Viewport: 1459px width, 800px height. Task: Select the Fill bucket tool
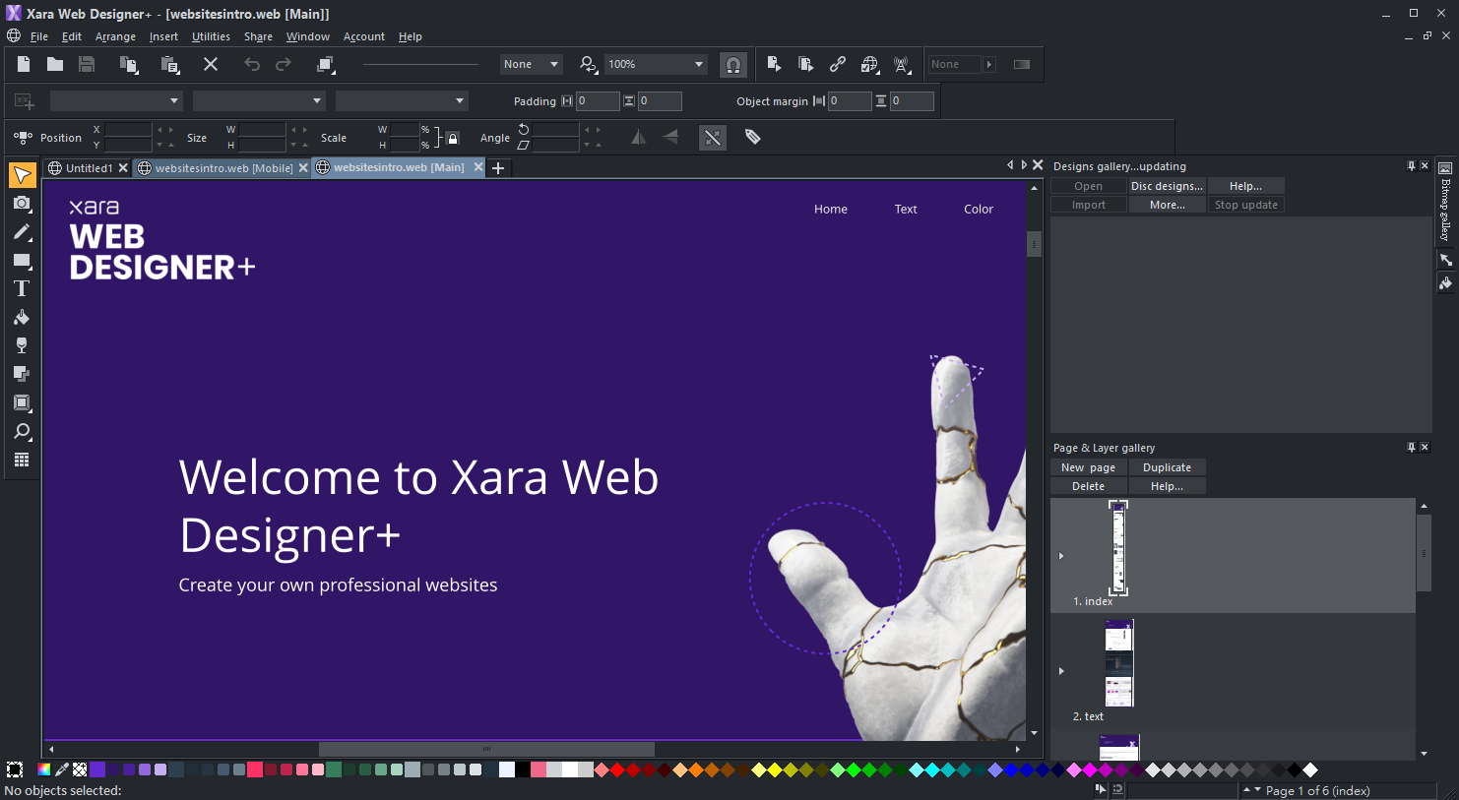pos(22,317)
